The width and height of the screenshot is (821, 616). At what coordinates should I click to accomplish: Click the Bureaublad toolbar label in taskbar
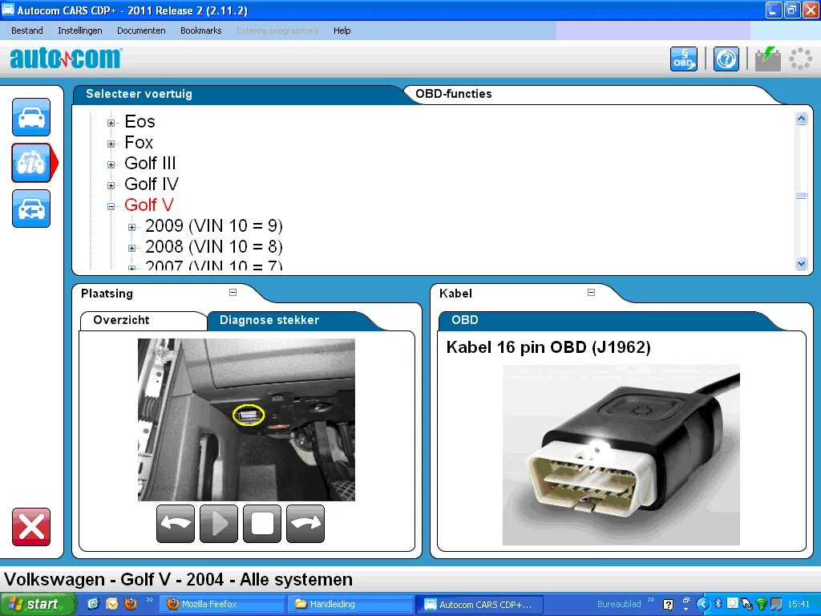pos(619,604)
